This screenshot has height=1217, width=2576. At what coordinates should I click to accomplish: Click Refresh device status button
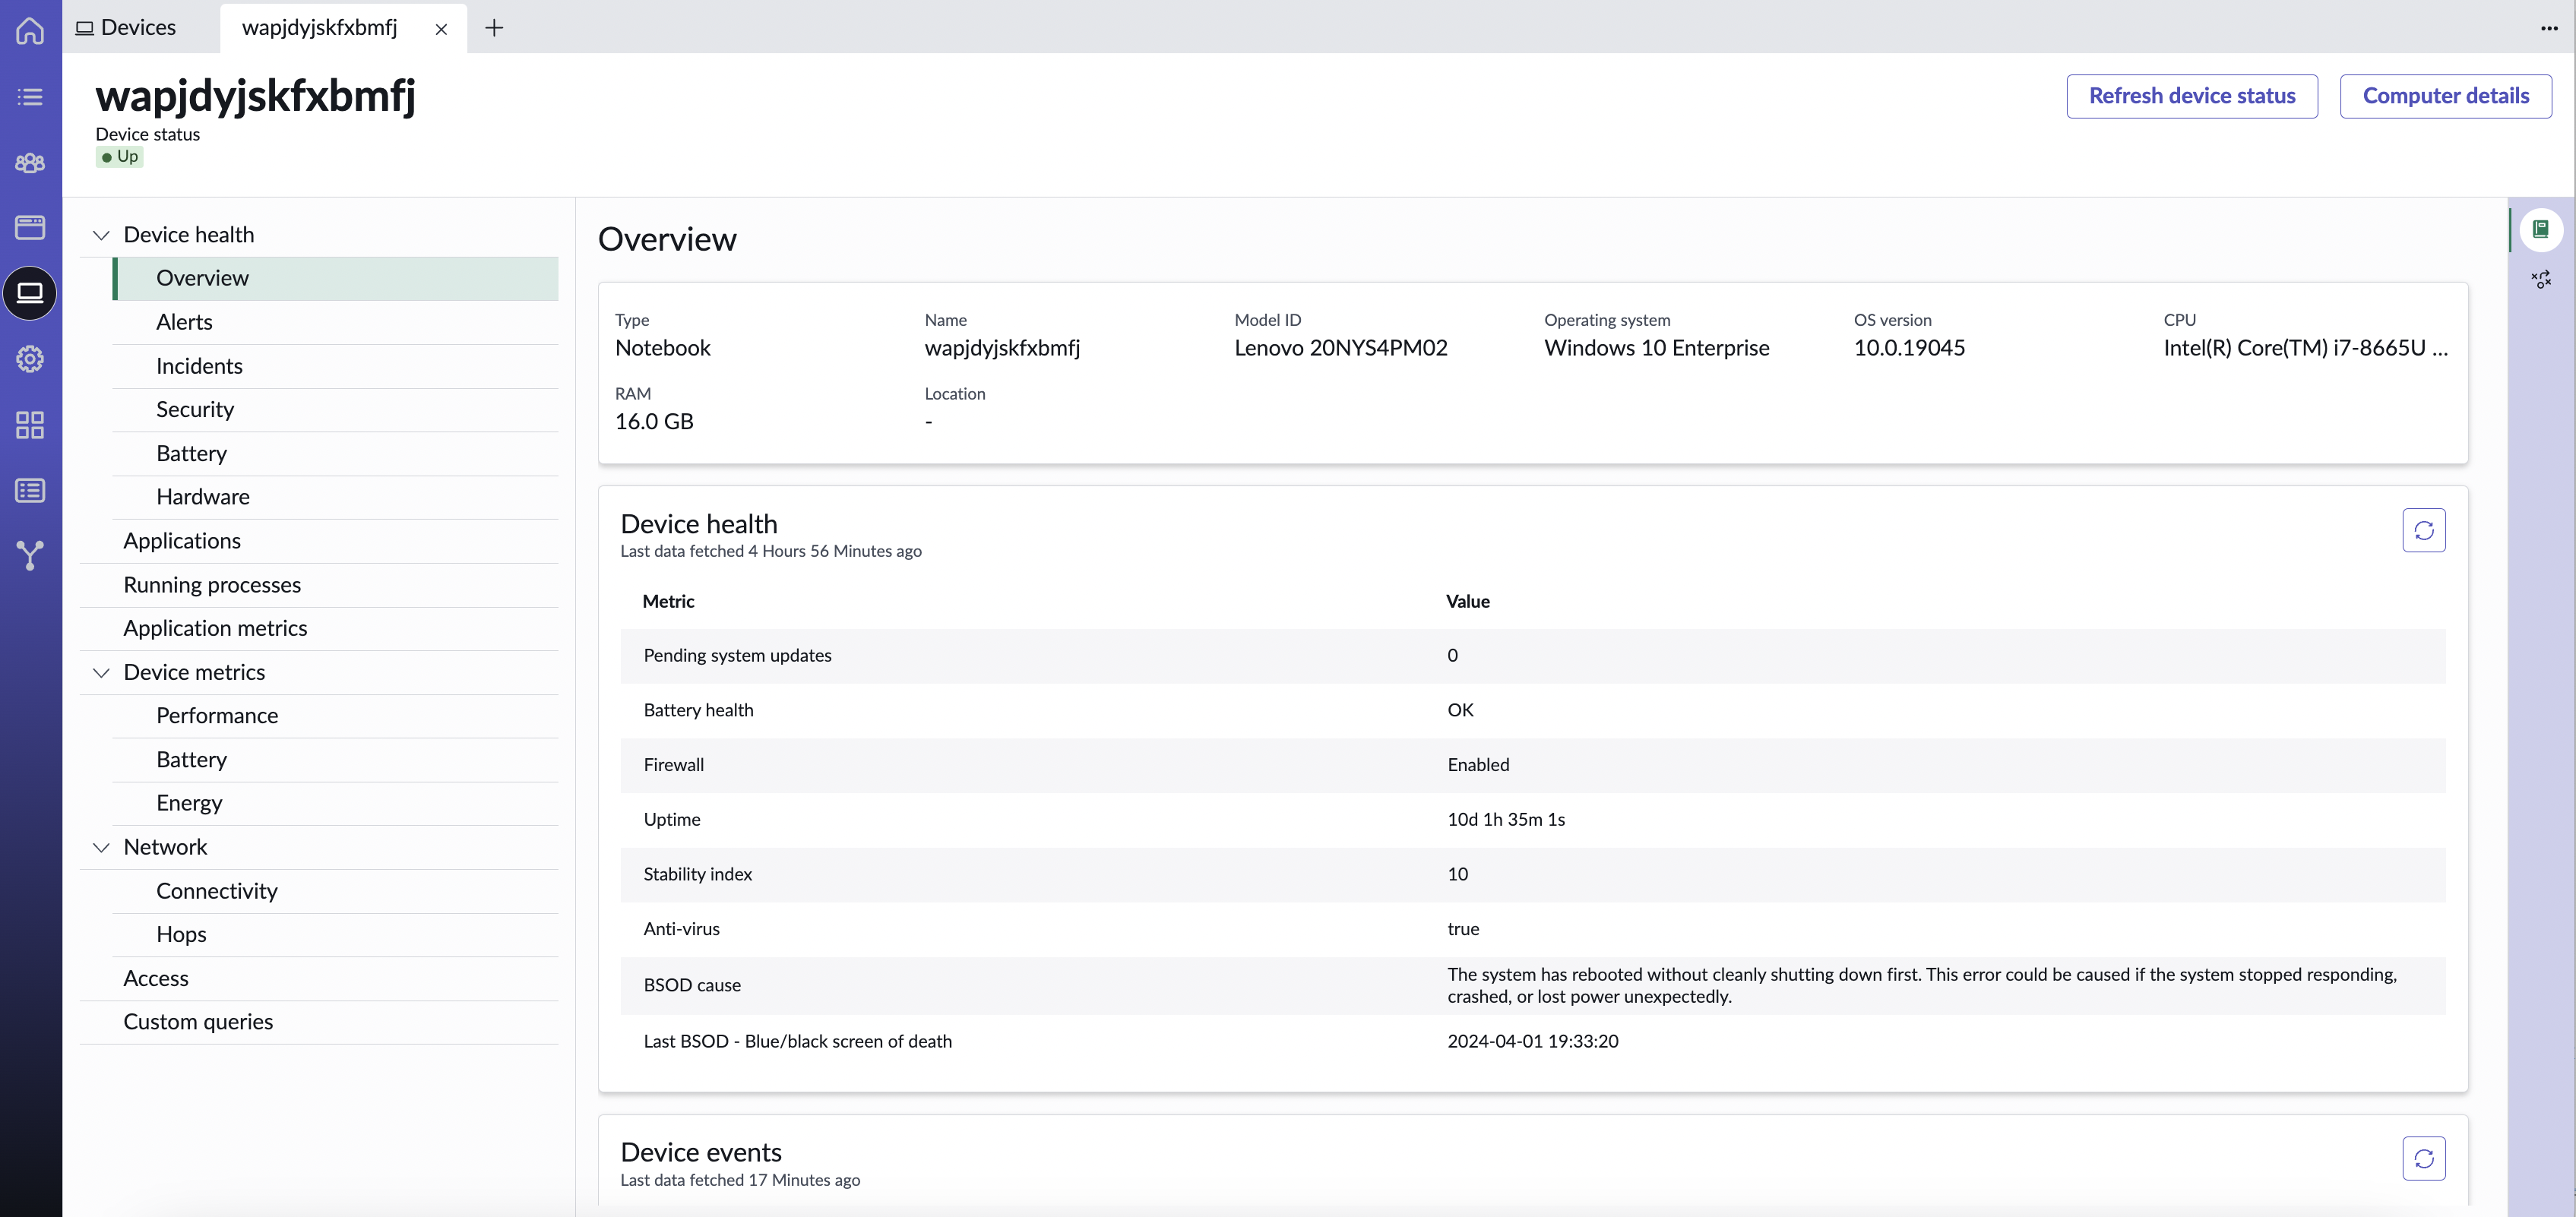pyautogui.click(x=2192, y=96)
